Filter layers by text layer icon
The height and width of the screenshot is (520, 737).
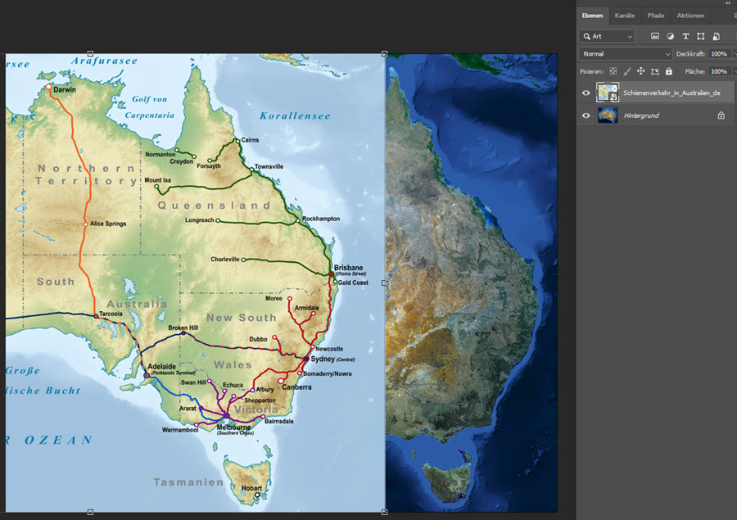685,36
